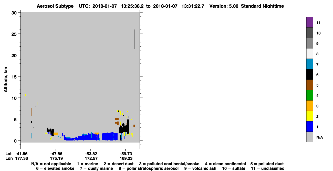The width and height of the screenshot is (333, 171).
Task: Click the colorbar label number 11
Action: [318, 23]
